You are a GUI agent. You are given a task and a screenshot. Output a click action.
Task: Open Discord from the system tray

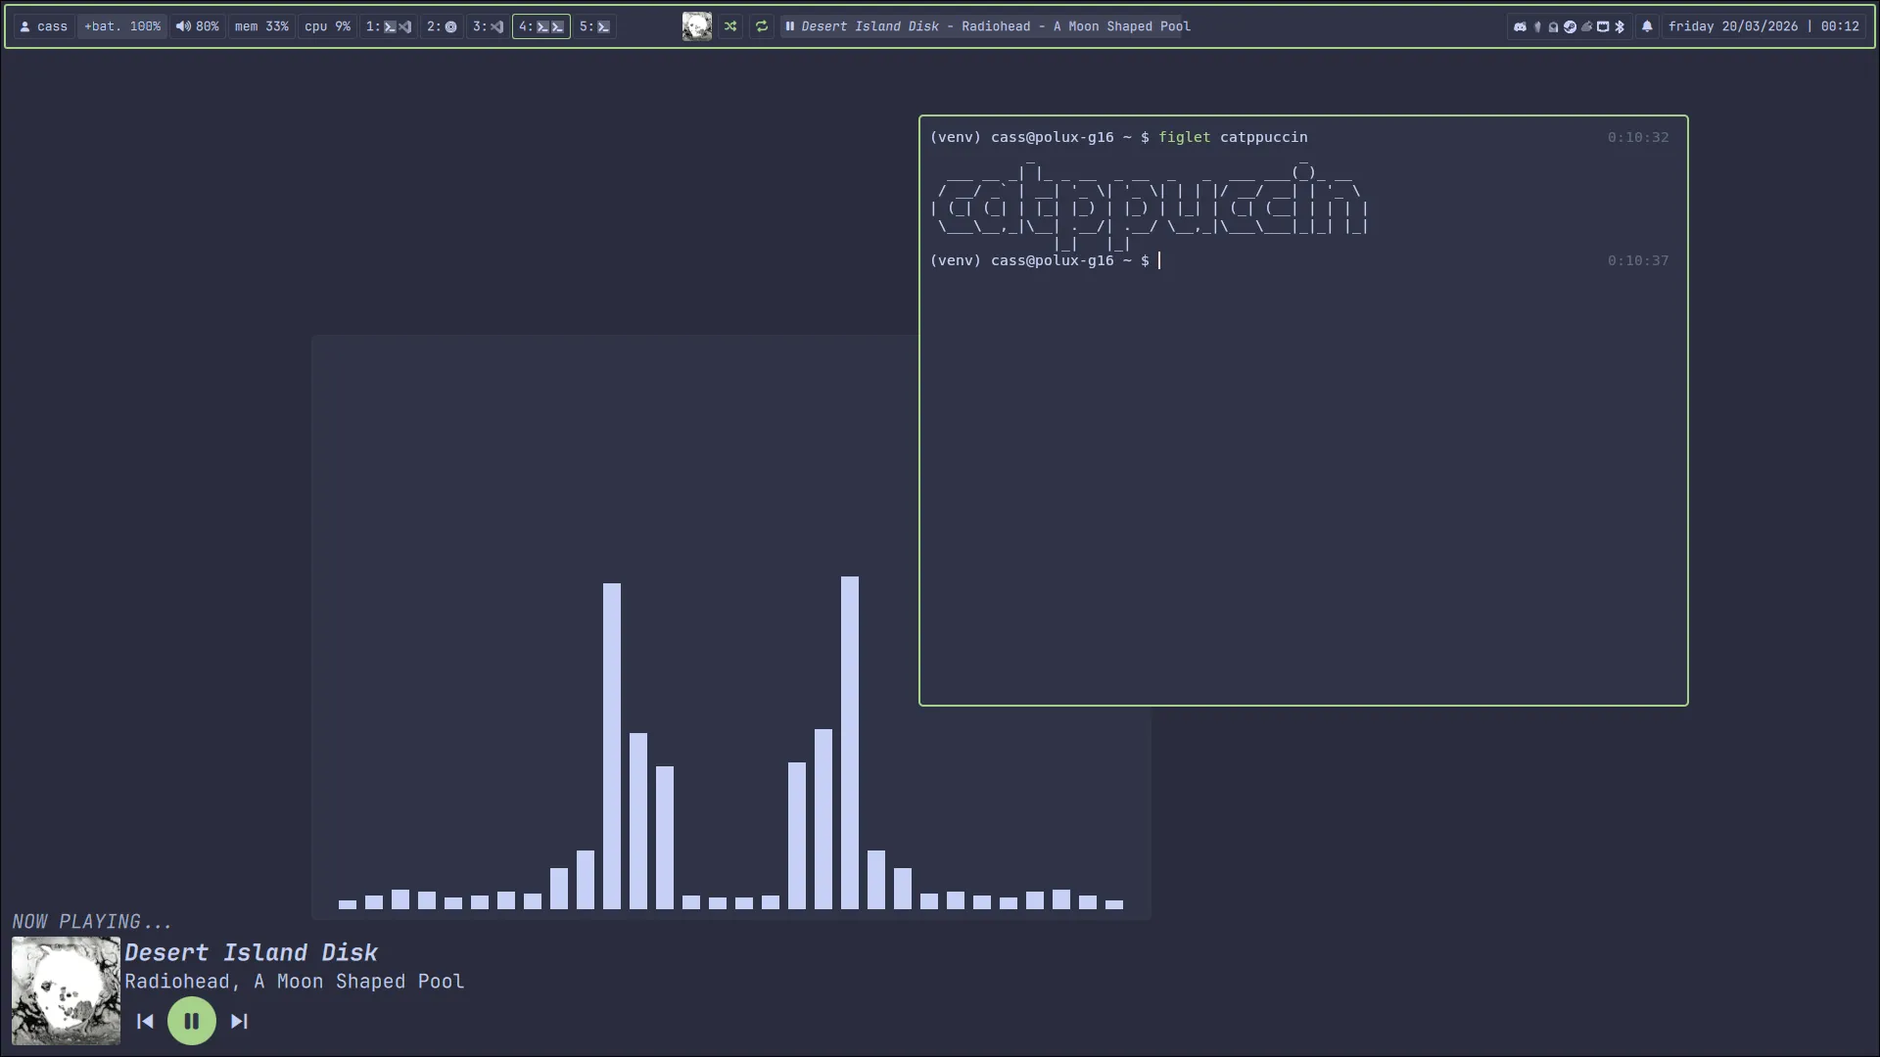(x=1521, y=26)
